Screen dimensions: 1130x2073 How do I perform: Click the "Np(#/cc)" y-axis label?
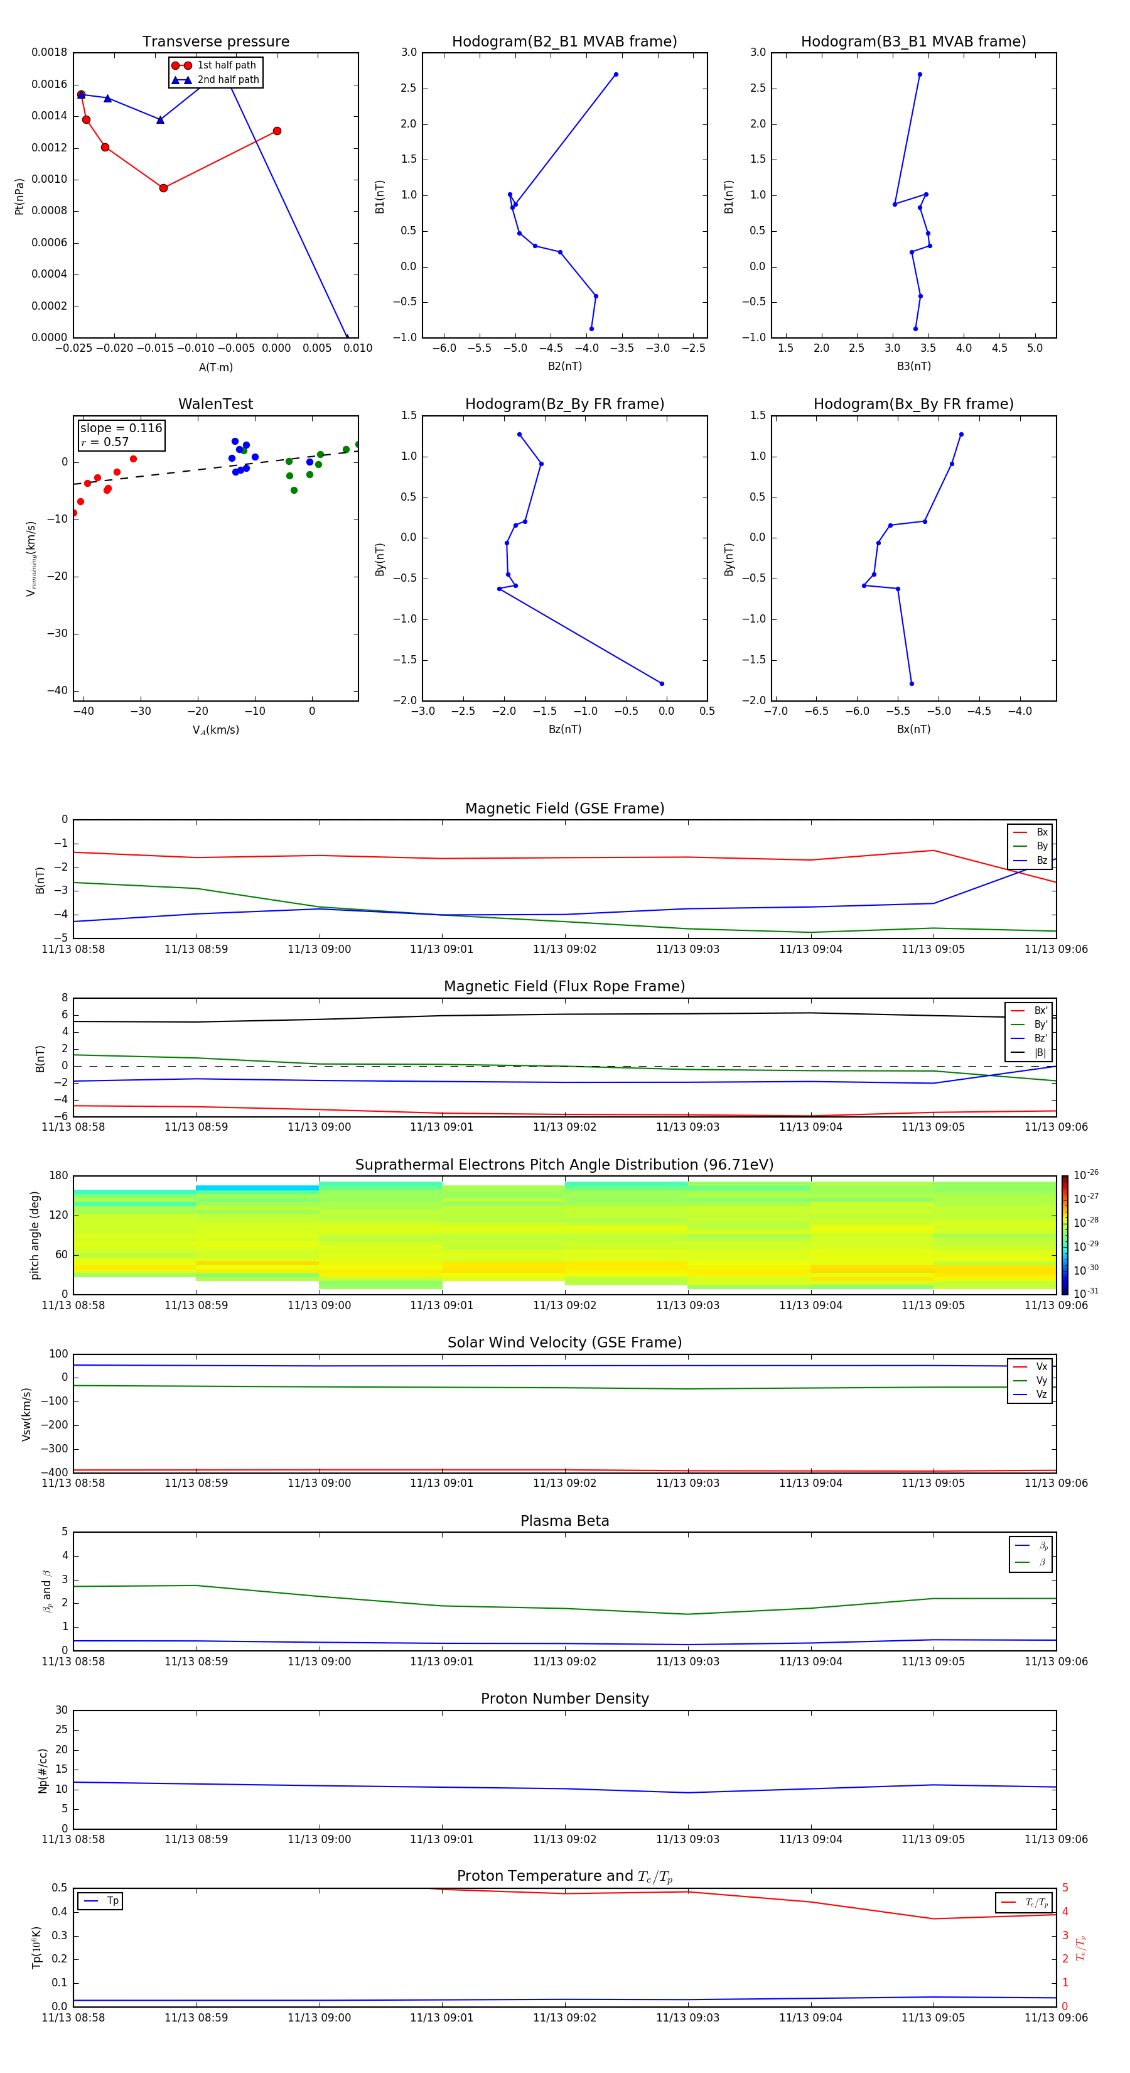[x=43, y=1770]
